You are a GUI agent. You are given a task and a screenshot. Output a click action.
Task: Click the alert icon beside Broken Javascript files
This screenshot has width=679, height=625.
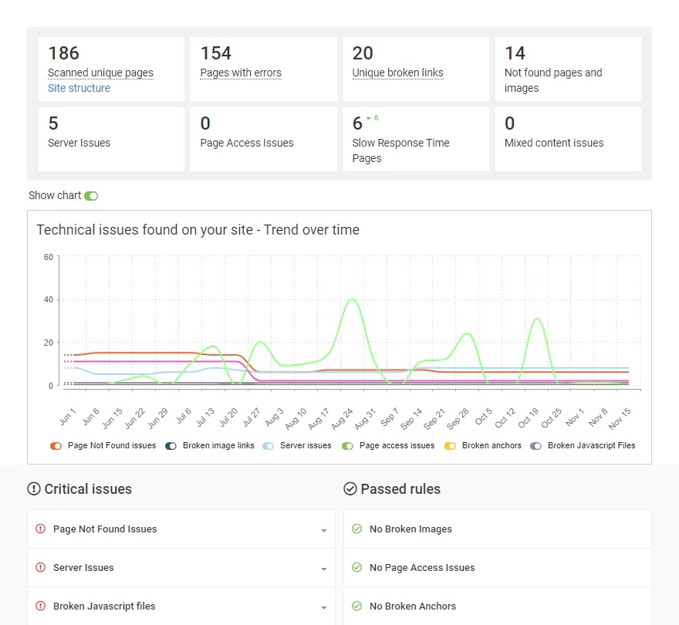coord(40,606)
